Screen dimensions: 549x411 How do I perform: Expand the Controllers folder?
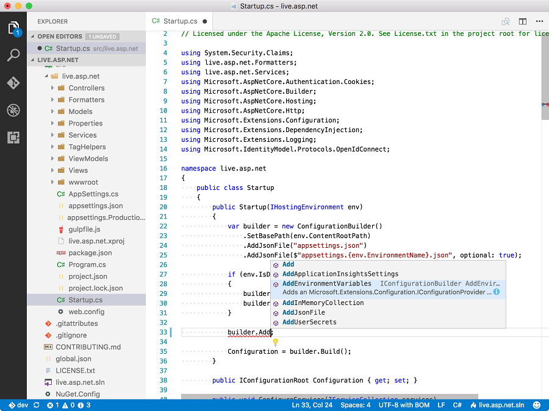point(52,88)
